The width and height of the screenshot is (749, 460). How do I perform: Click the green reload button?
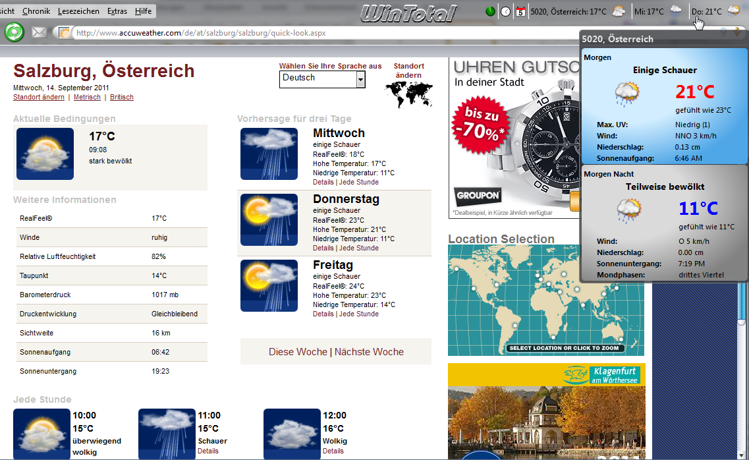pyautogui.click(x=14, y=32)
